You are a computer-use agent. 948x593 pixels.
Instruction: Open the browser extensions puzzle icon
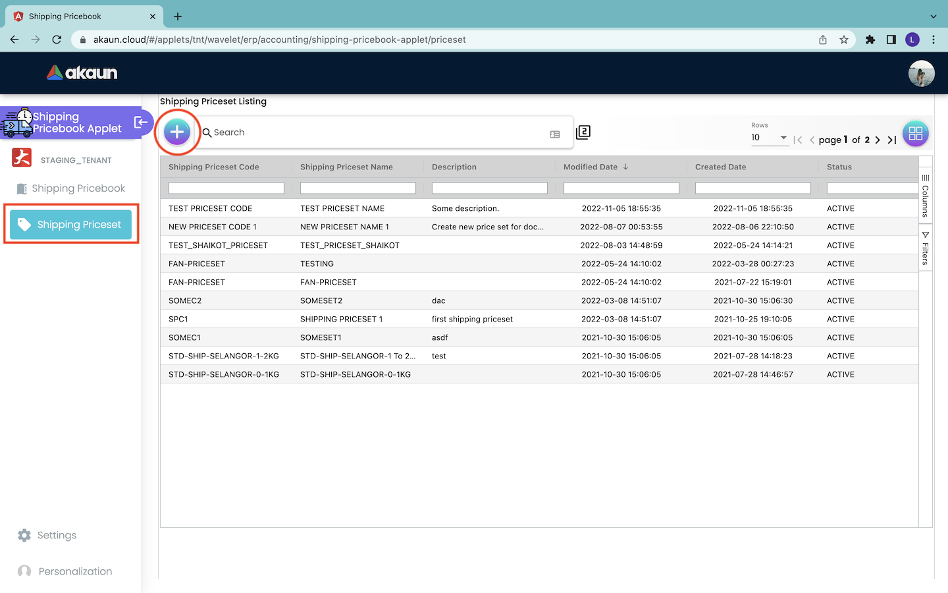tap(870, 40)
